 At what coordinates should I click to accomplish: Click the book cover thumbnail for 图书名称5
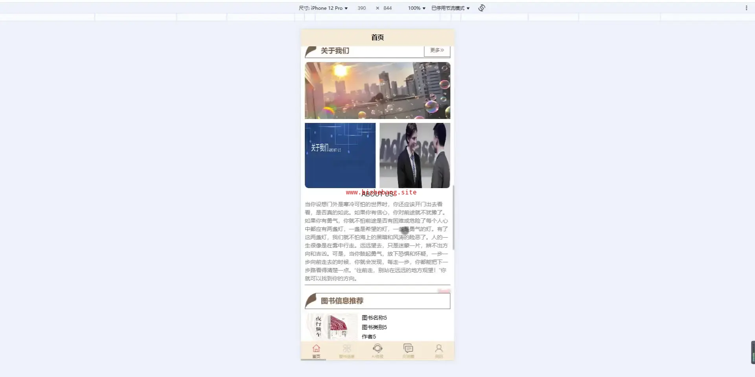[331, 326]
